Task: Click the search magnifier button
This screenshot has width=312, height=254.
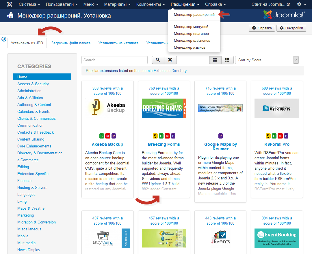Action: pyautogui.click(x=158, y=60)
